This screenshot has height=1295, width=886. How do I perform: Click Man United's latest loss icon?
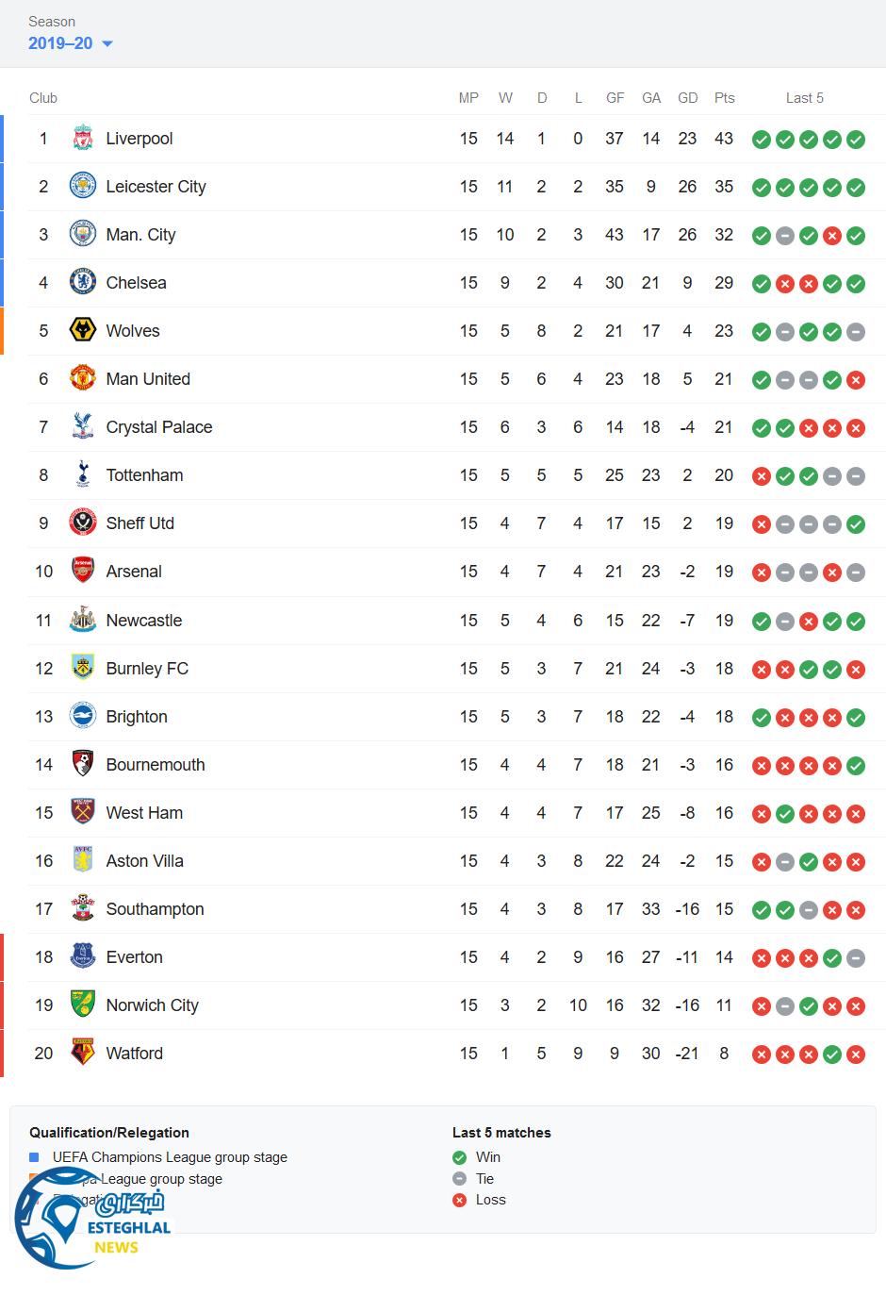tap(856, 380)
